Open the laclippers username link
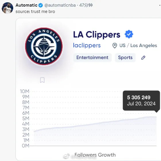This screenshot has width=161, height=161. coord(87,45)
